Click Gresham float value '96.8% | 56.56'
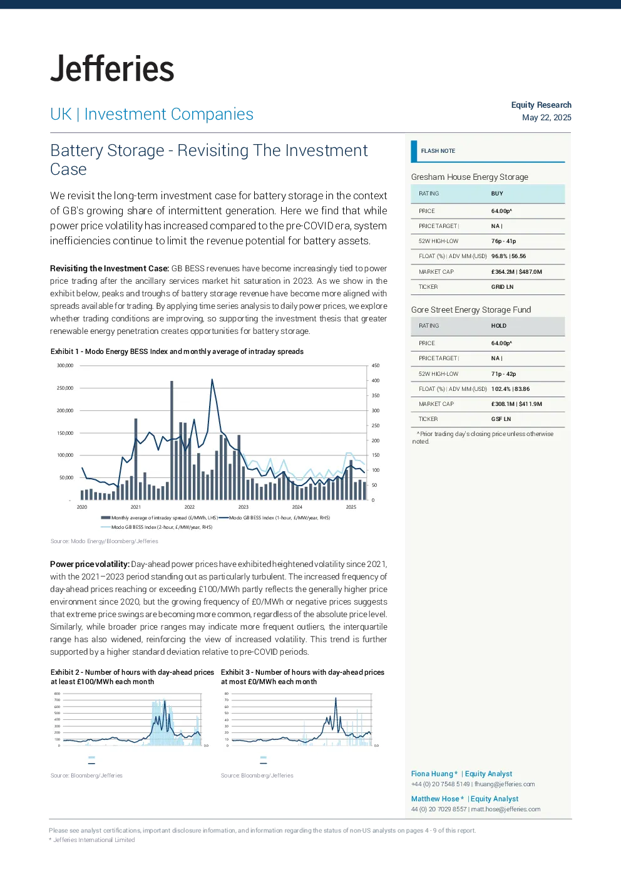Image resolution: width=621 pixels, height=879 pixels. 508,256
